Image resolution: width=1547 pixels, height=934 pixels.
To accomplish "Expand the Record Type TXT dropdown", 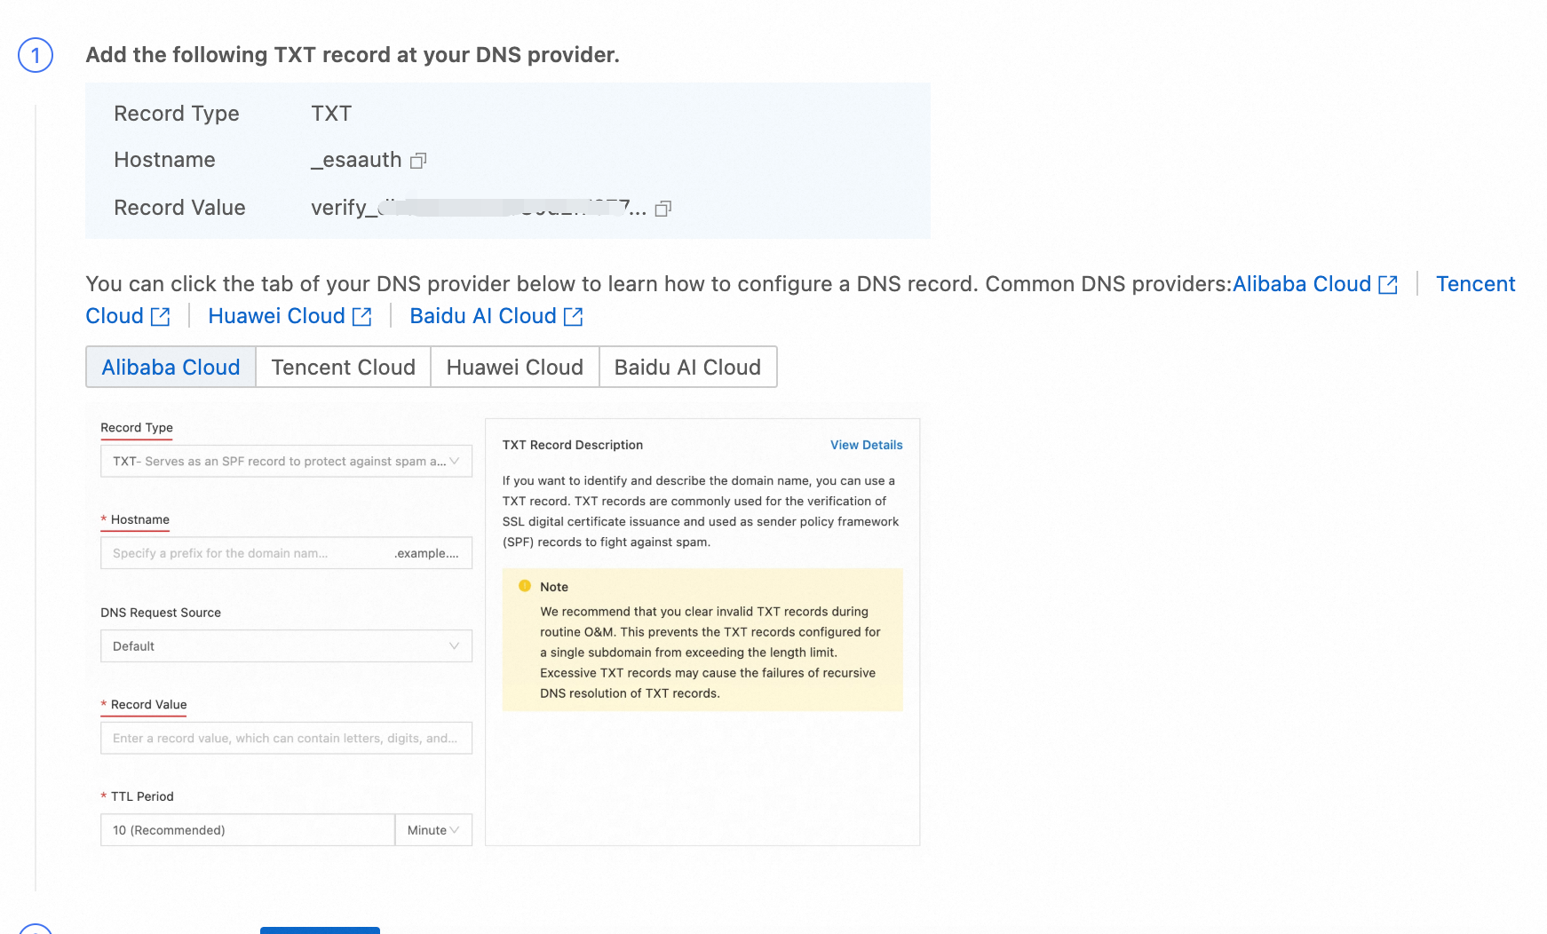I will pyautogui.click(x=286, y=462).
